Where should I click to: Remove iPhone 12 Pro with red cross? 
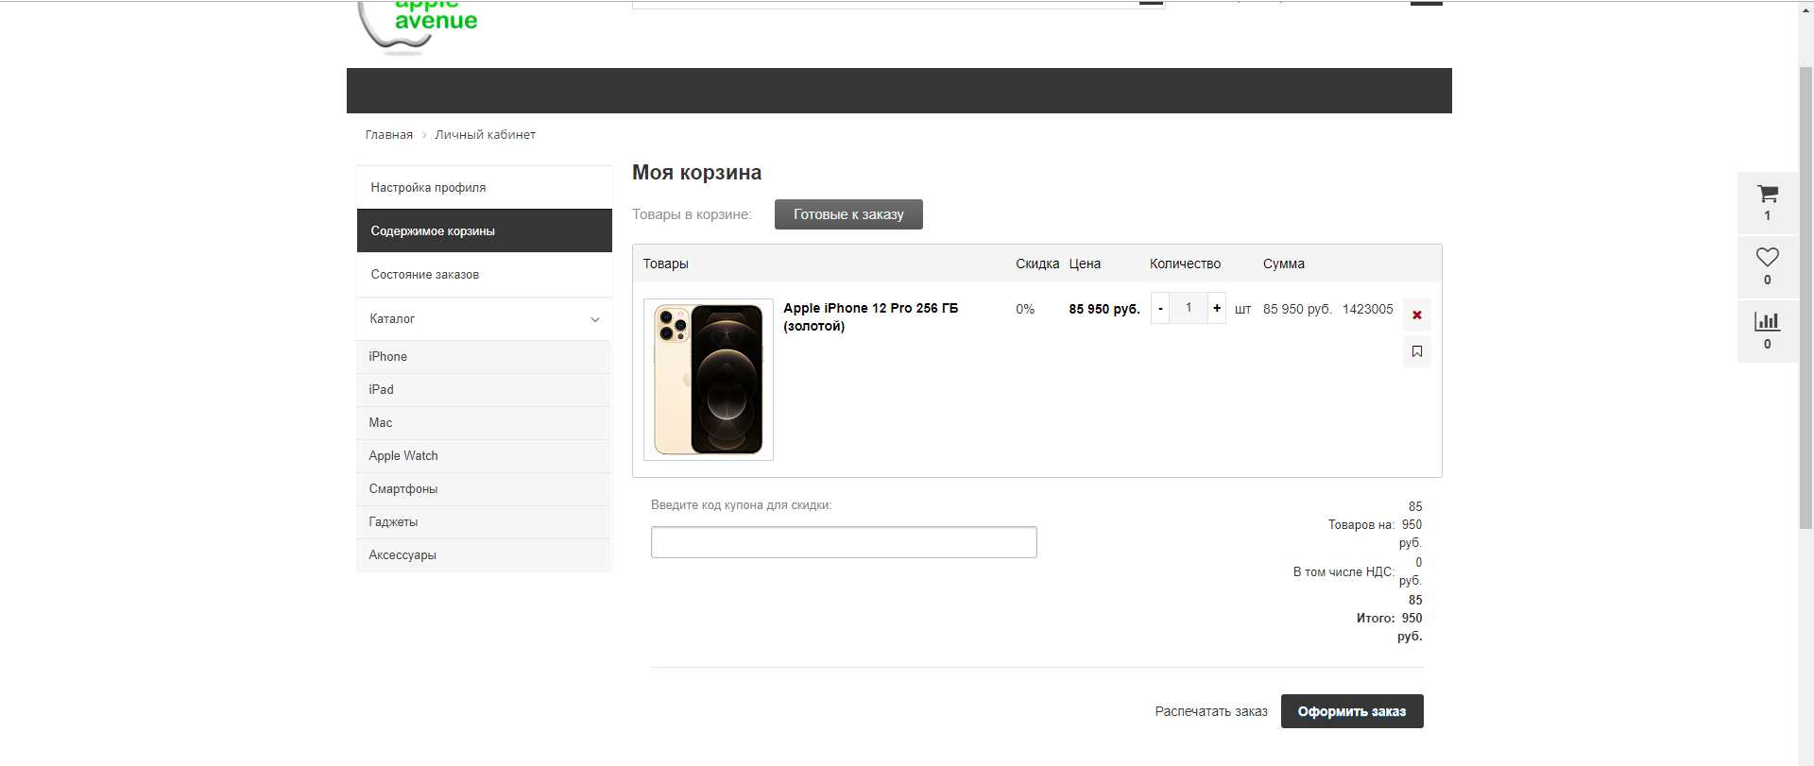coord(1416,315)
